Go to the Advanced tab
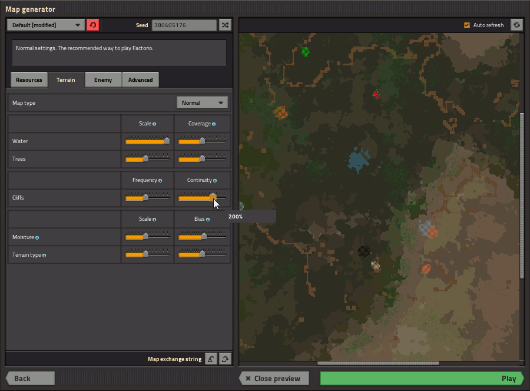The image size is (530, 391). click(x=140, y=79)
